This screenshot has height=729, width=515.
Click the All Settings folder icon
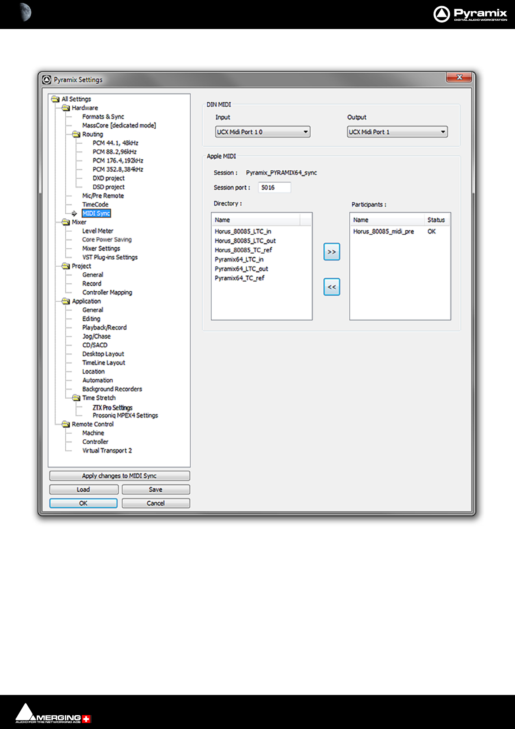(55, 99)
